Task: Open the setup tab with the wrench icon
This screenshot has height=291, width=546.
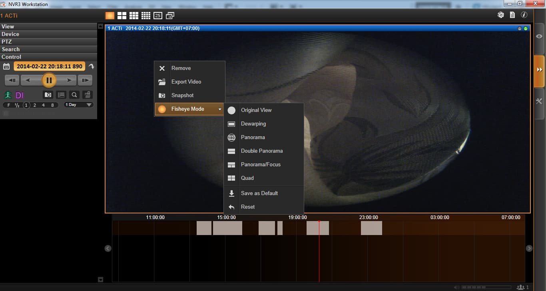Action: 539,102
